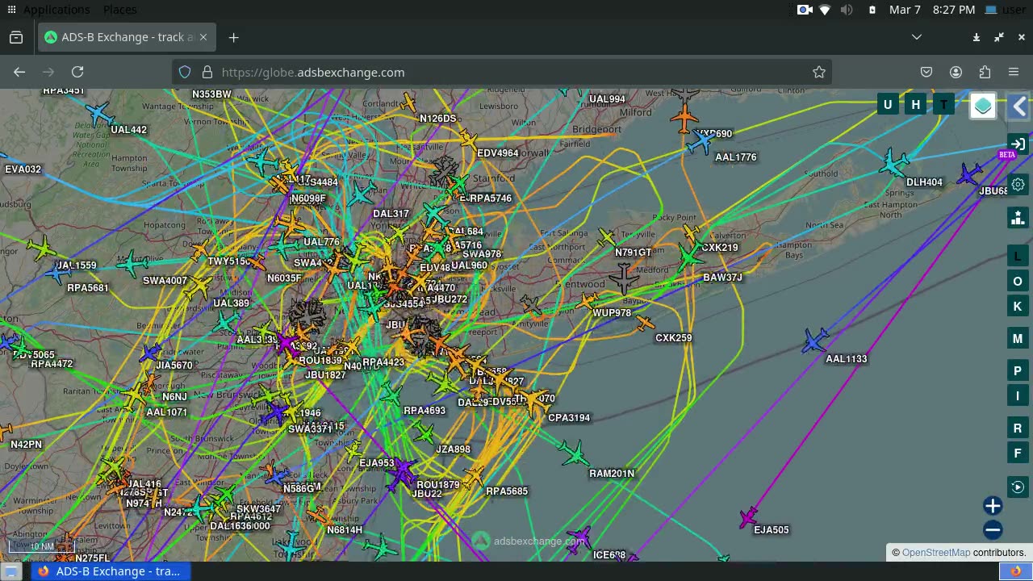Click the AAL1776 flight label
The width and height of the screenshot is (1033, 581).
tap(736, 157)
